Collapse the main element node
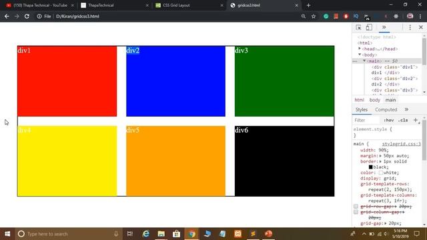 [x=364, y=61]
